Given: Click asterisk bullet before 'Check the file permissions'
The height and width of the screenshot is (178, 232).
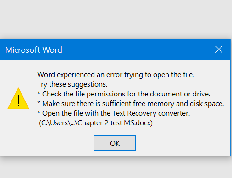Looking at the screenshot, I should pyautogui.click(x=39, y=93).
